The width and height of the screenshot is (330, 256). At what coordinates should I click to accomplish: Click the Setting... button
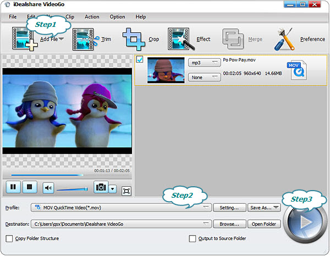click(229, 208)
